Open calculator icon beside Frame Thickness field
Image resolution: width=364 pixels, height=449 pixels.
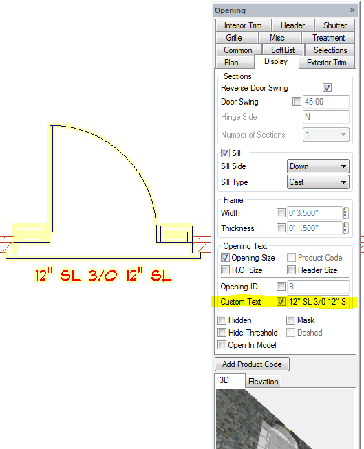[346, 228]
